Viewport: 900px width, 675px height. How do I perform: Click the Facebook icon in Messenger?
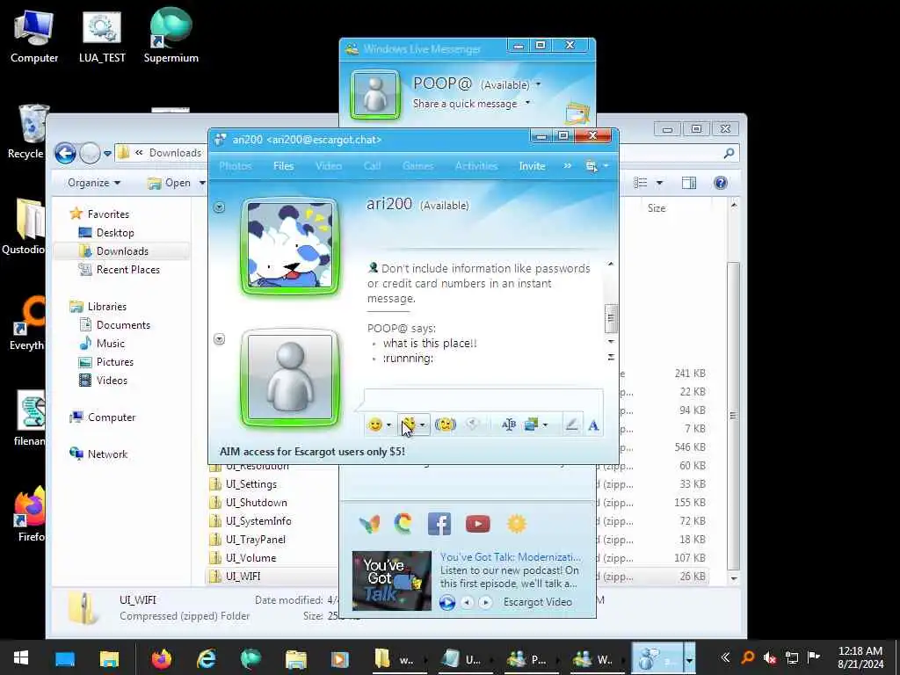439,524
